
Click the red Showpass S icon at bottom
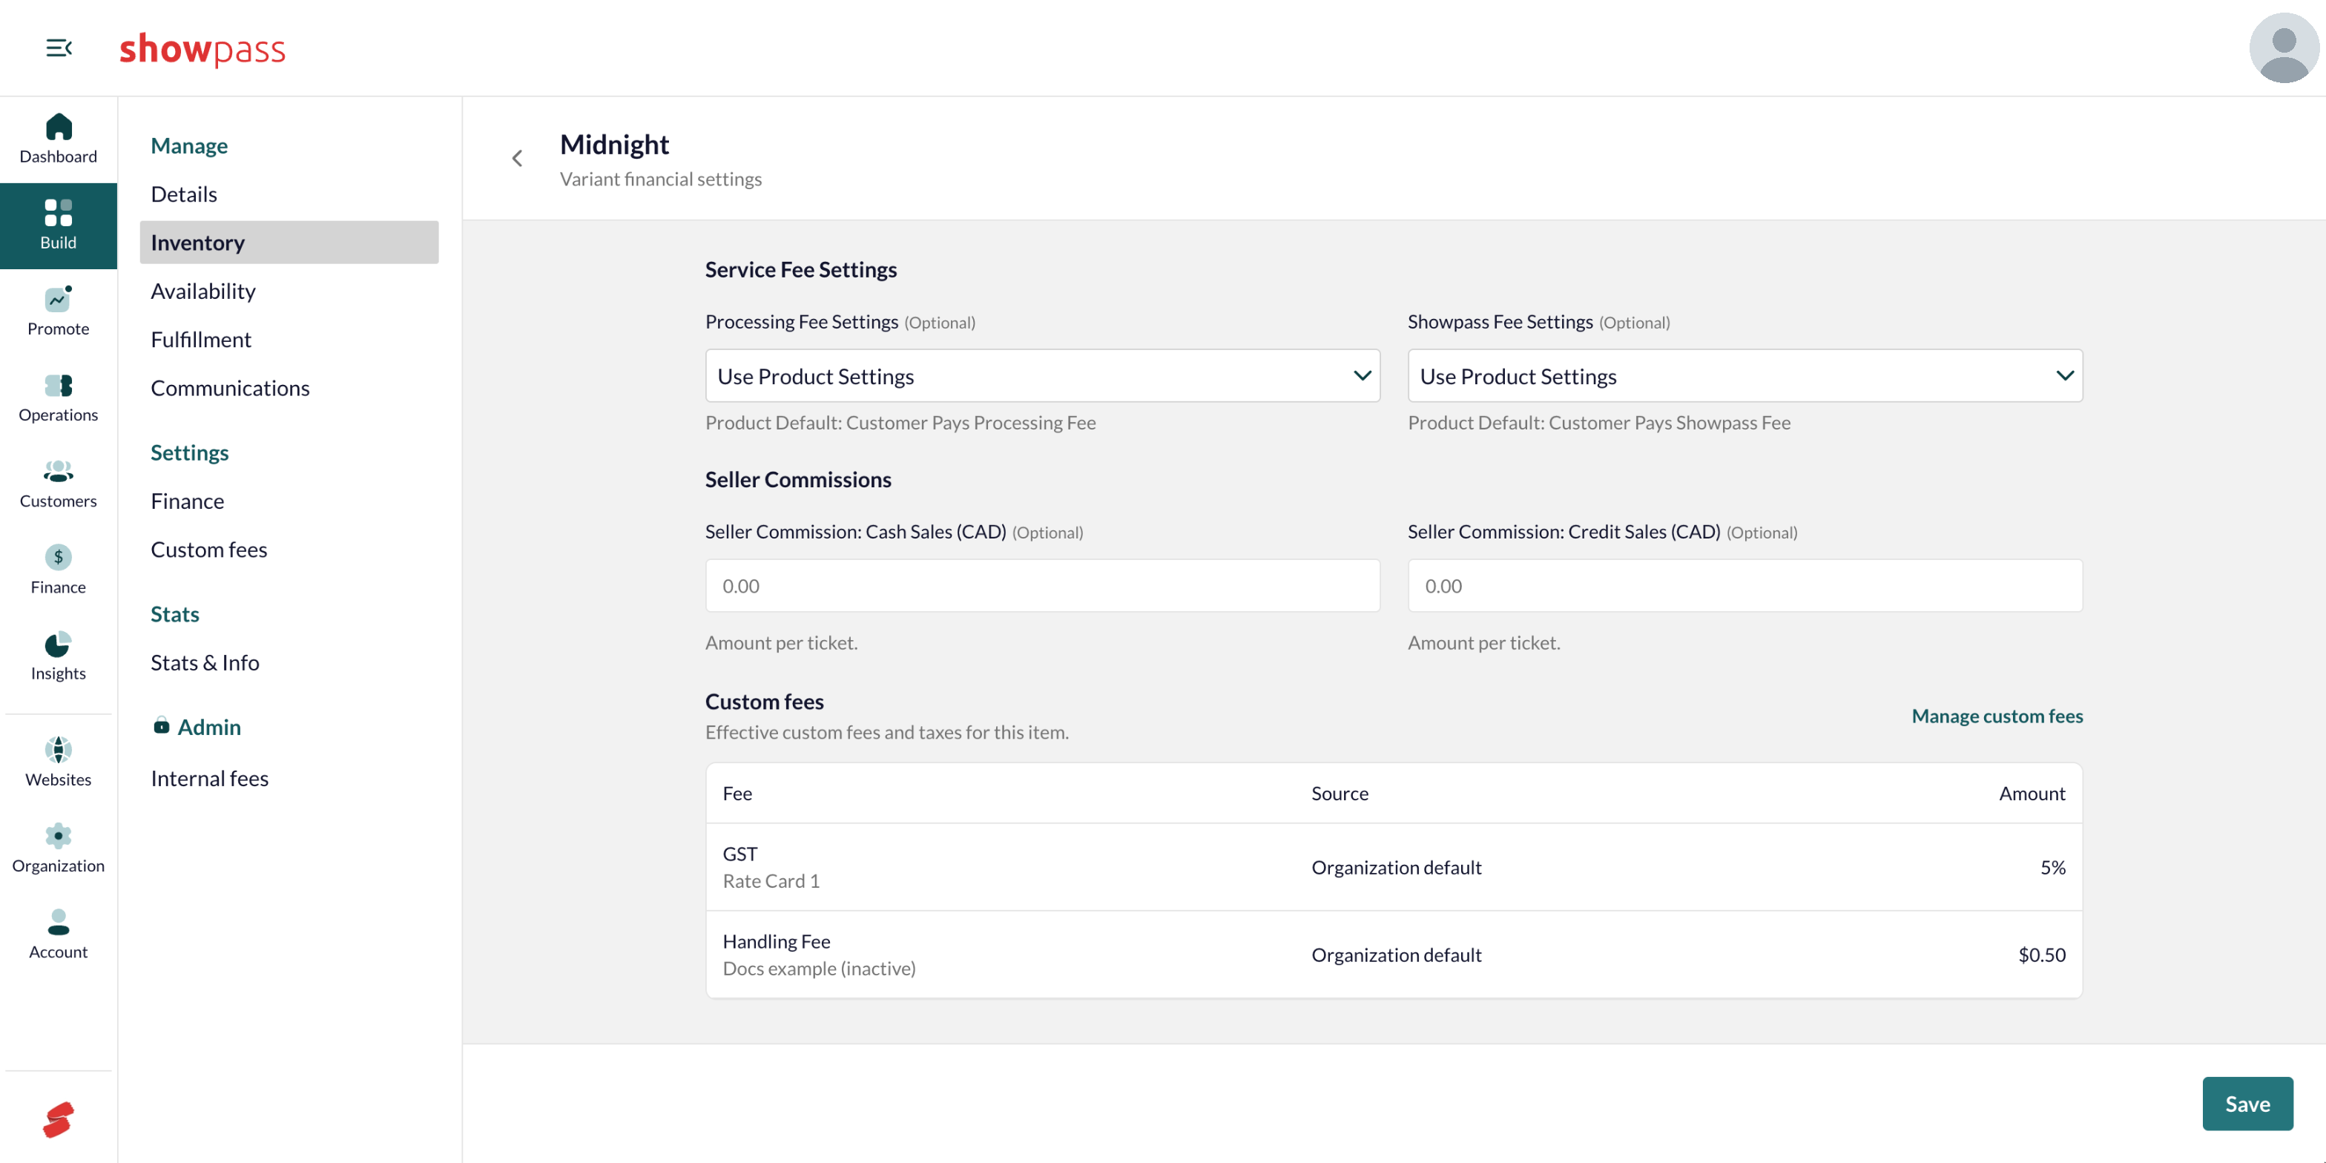(x=59, y=1120)
